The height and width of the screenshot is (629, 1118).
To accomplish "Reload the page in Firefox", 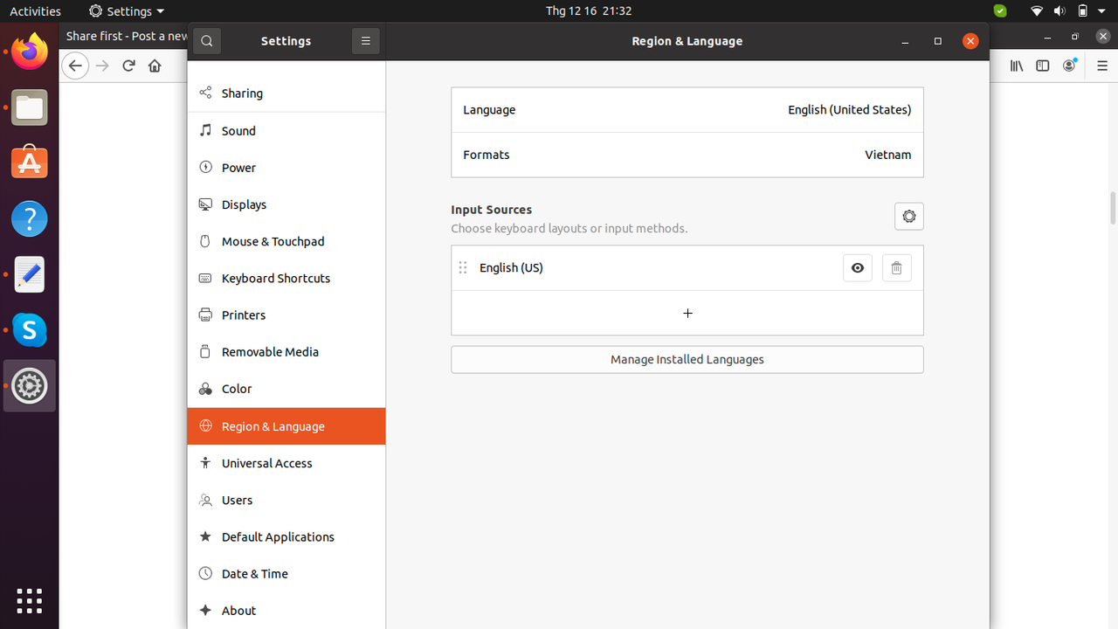I will 128,66.
